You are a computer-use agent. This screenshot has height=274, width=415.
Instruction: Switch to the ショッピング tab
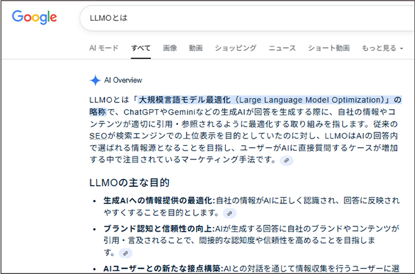coord(235,48)
